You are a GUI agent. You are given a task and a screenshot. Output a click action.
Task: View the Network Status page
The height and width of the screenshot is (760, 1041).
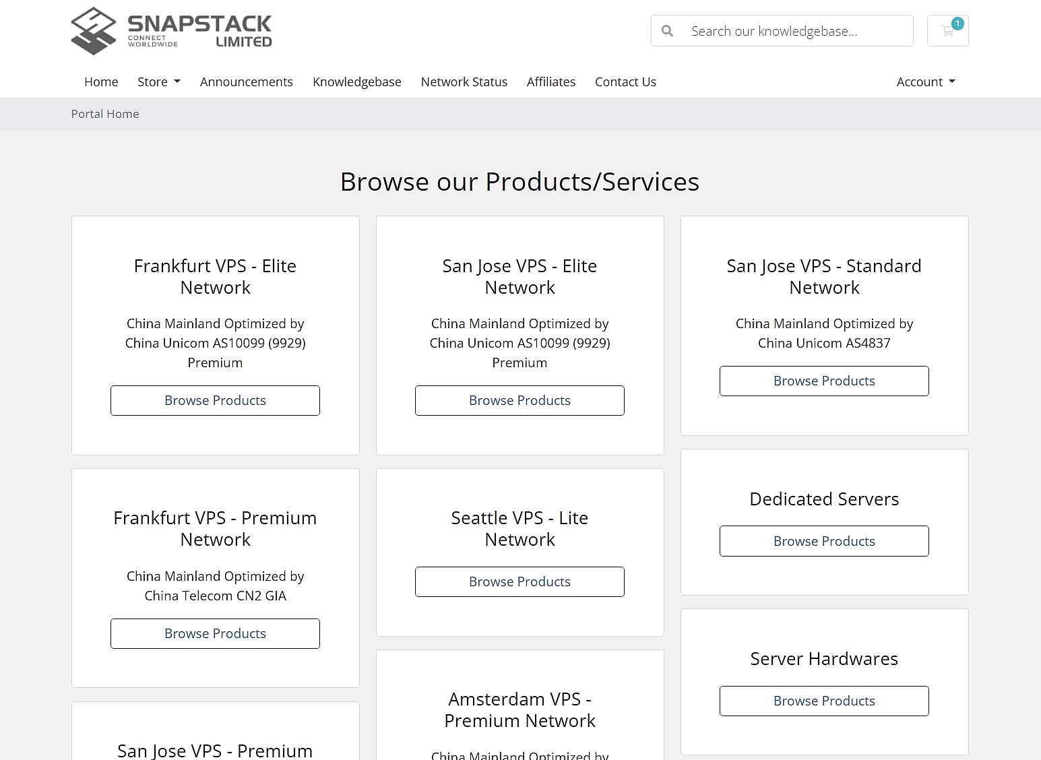(x=464, y=82)
